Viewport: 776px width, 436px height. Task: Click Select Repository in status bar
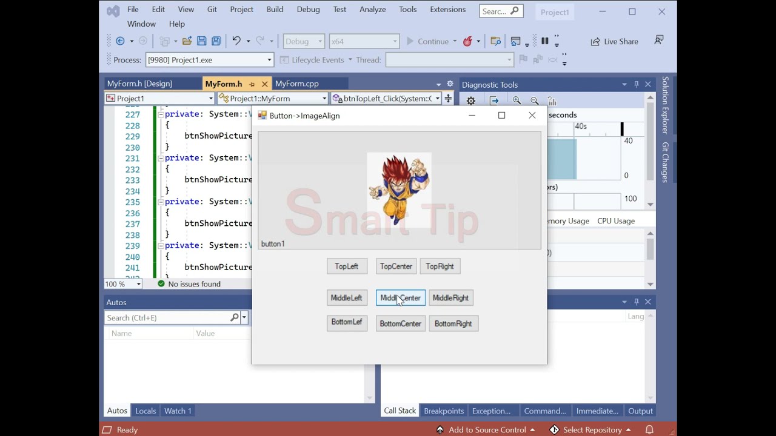pos(590,429)
